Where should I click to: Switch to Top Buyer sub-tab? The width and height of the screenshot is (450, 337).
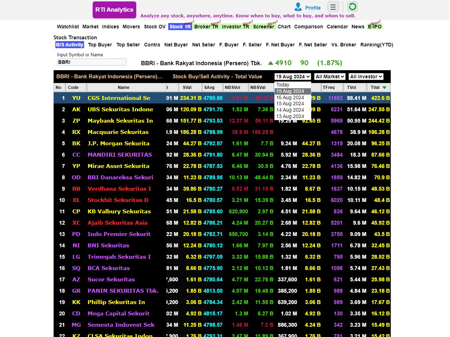[100, 45]
